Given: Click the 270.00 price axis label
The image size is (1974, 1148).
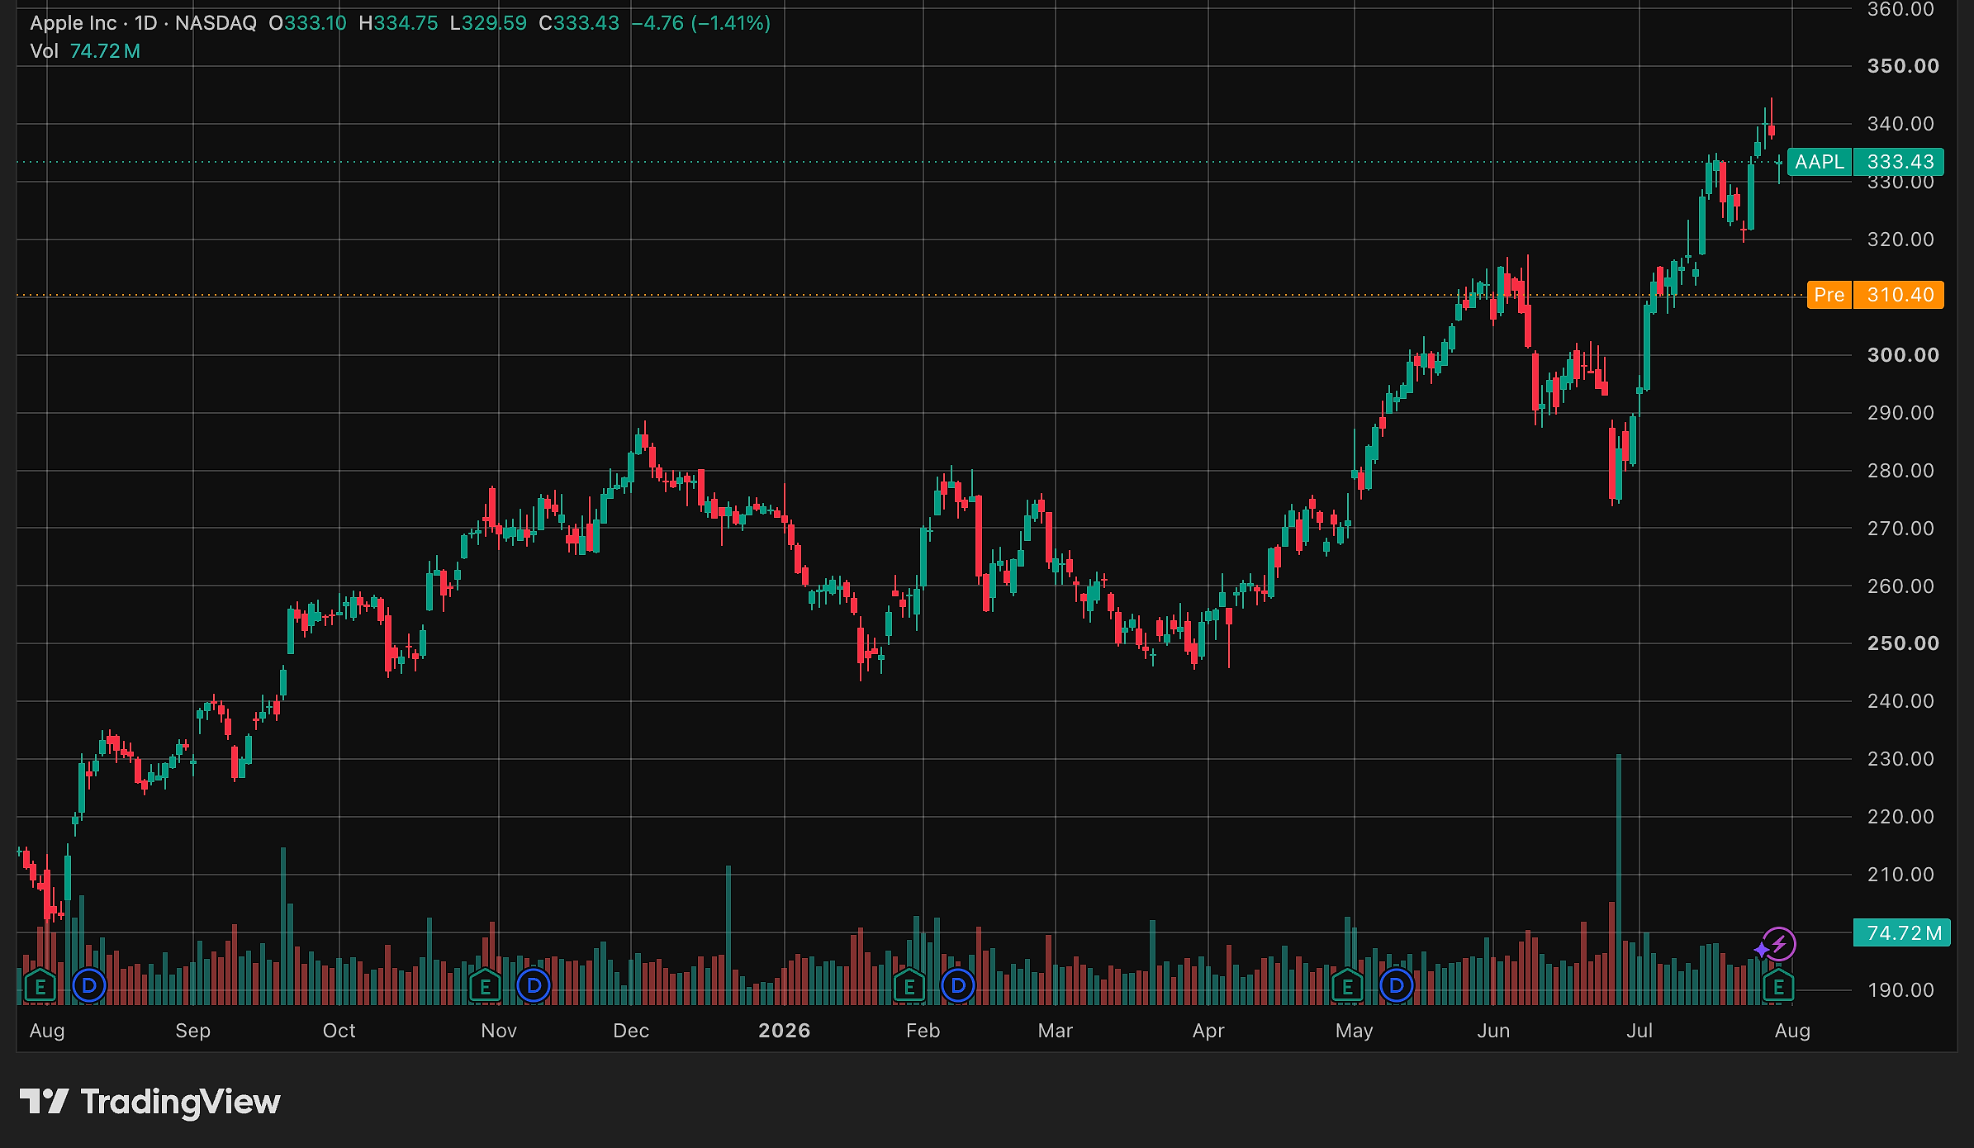Looking at the screenshot, I should (1900, 529).
